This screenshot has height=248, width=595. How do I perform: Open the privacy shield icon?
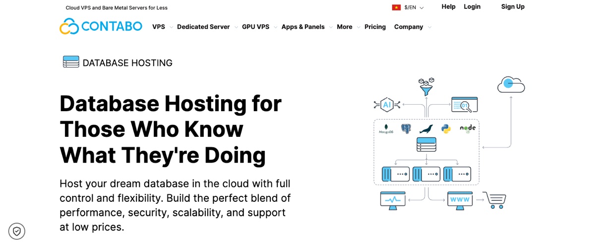17,231
